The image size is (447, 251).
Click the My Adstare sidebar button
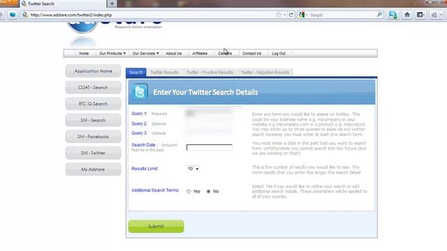point(93,169)
